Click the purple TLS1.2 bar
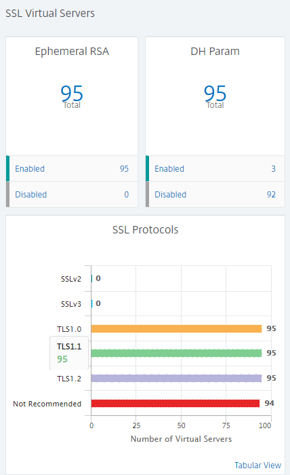 (x=176, y=378)
